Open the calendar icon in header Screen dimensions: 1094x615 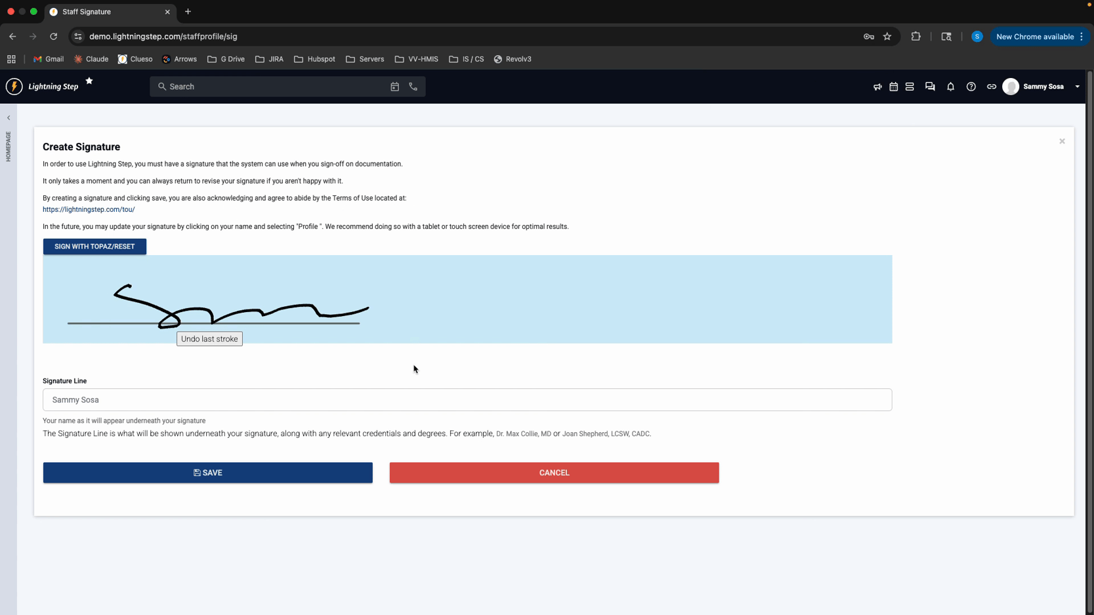click(893, 87)
